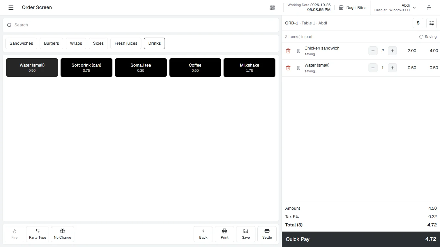The height and width of the screenshot is (247, 440).
Task: Increase Water (small) quantity
Action: tap(392, 68)
